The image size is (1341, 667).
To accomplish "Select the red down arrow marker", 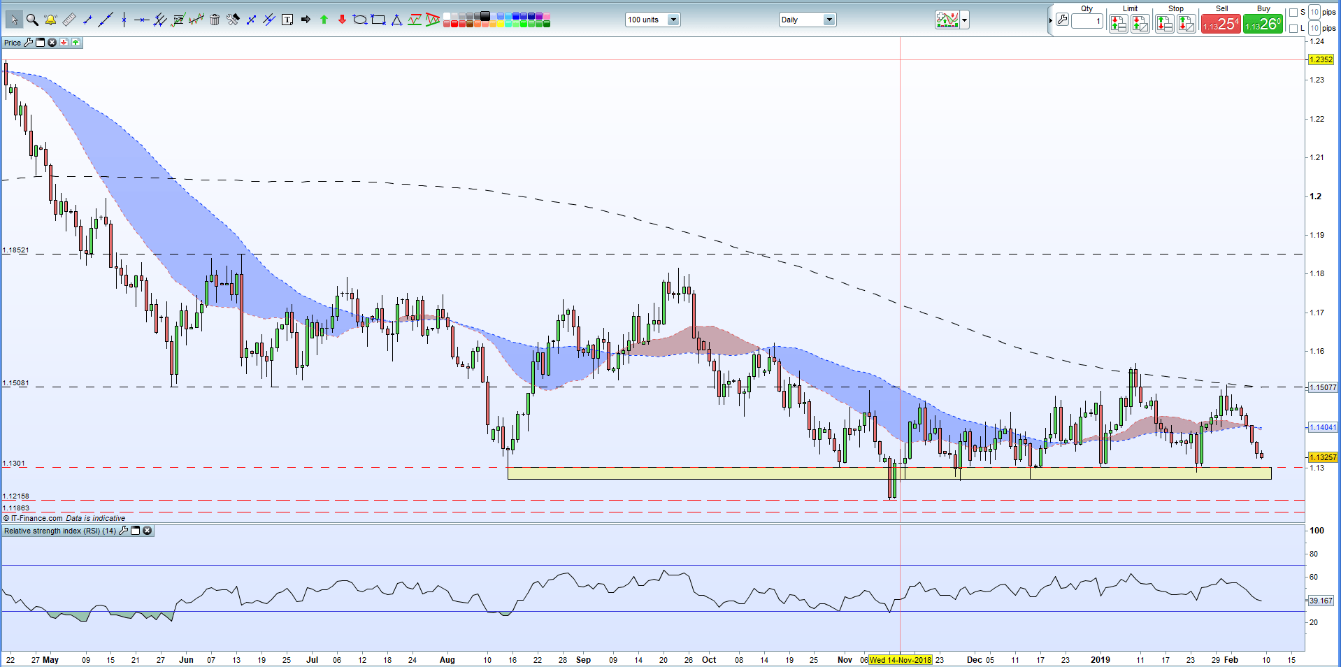I will (x=342, y=20).
